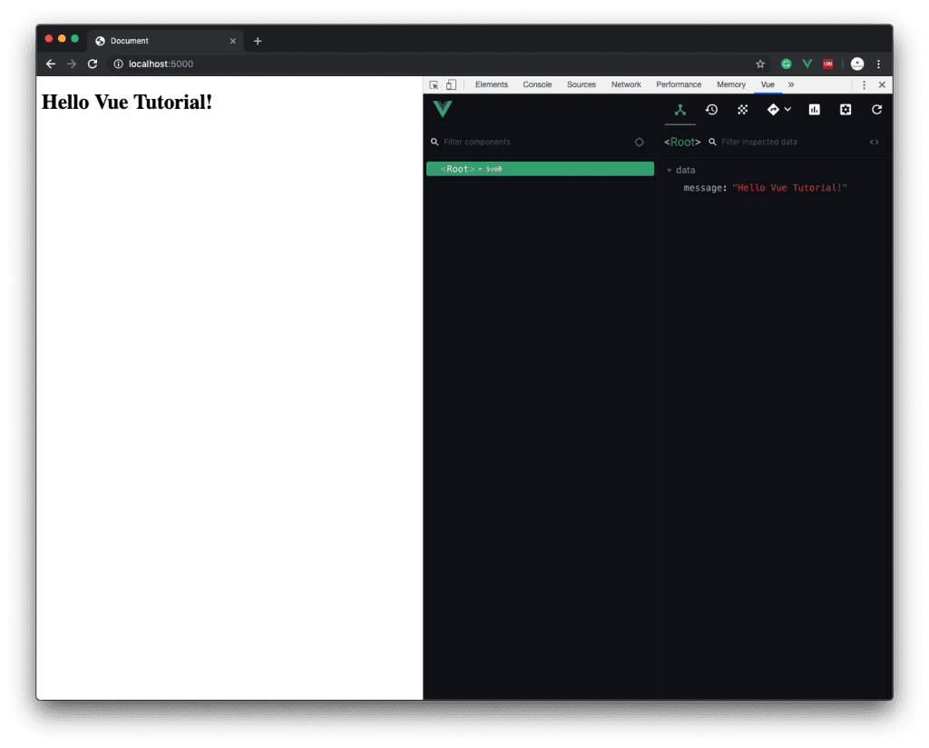Image resolution: width=929 pixels, height=748 pixels.
Task: Select the Document browser tab
Action: coord(165,41)
